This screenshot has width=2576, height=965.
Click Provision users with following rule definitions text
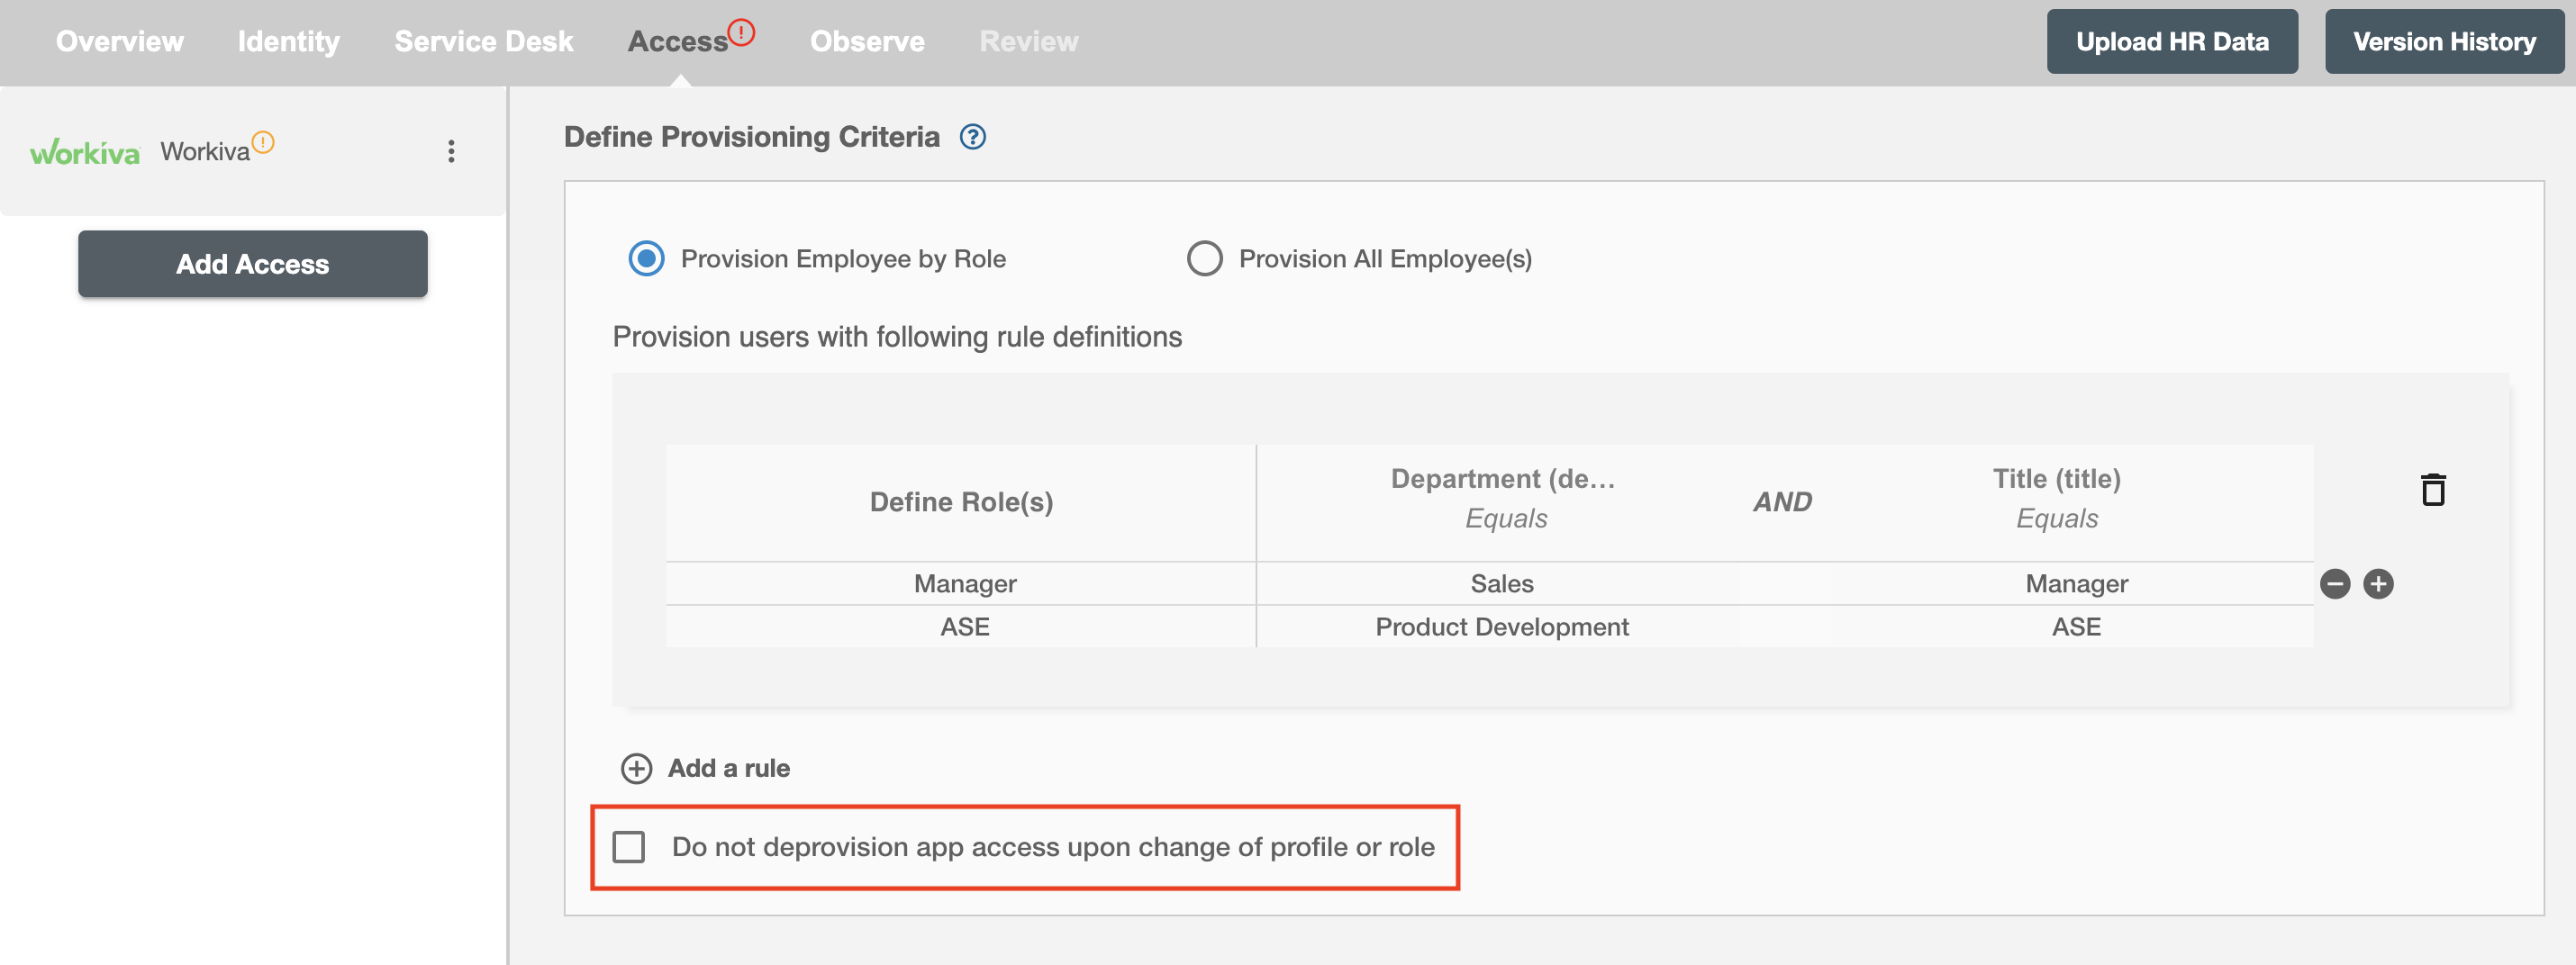click(x=897, y=338)
